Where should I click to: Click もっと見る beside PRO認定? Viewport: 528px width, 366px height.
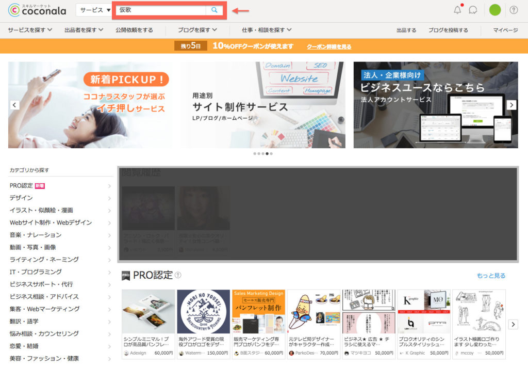491,276
